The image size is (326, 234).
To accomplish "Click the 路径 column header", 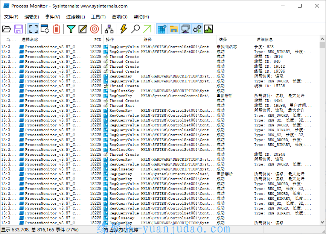I will pyautogui.click(x=178, y=40).
